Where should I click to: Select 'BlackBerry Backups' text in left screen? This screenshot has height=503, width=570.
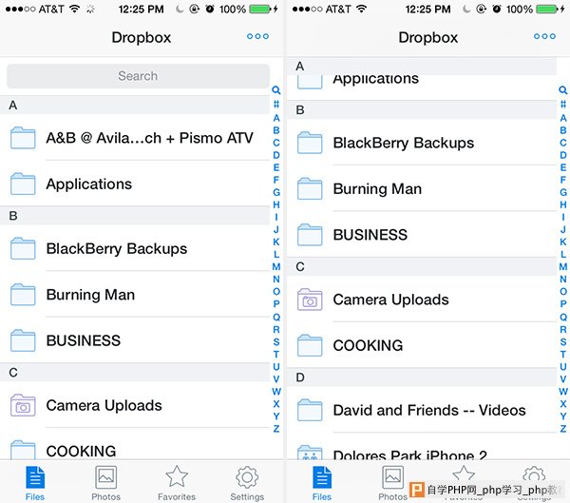[117, 249]
